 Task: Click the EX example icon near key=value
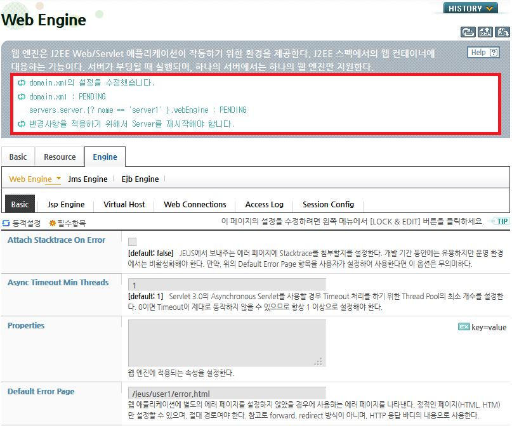(464, 327)
